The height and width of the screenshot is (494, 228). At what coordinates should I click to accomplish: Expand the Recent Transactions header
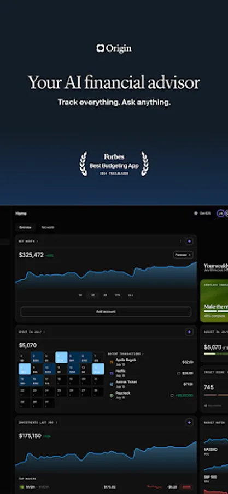[x=125, y=354]
